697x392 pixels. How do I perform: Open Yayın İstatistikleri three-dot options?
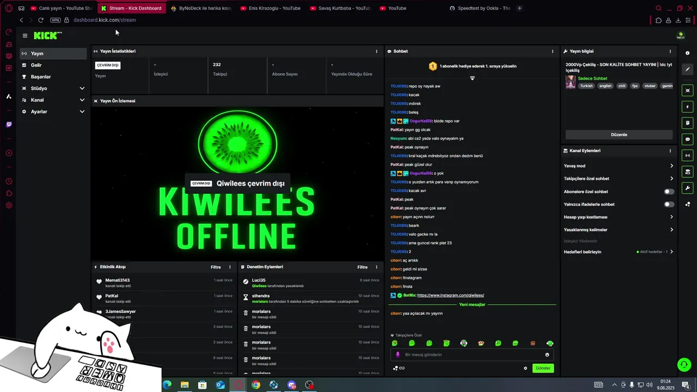(x=376, y=51)
